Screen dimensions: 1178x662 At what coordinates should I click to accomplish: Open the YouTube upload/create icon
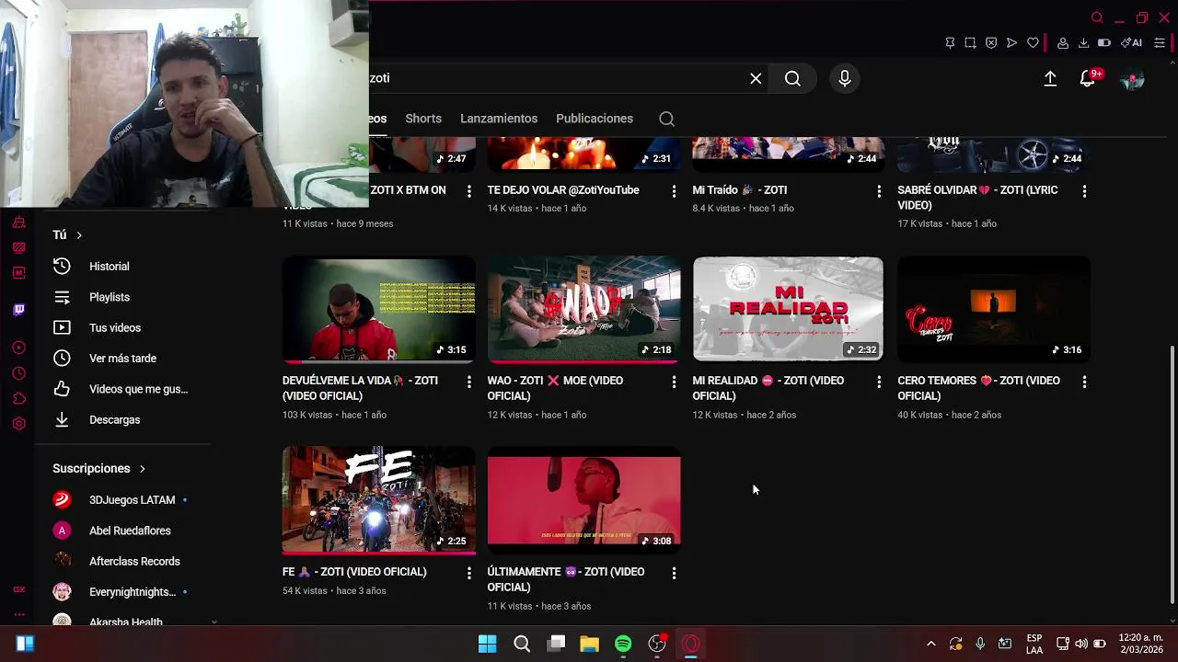(x=1050, y=79)
